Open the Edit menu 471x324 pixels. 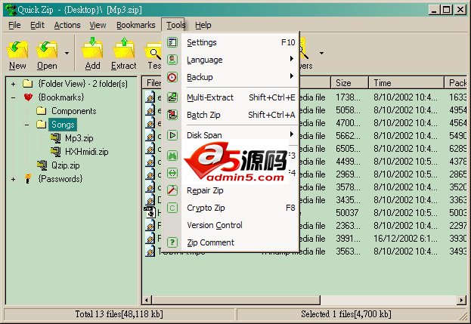point(37,25)
